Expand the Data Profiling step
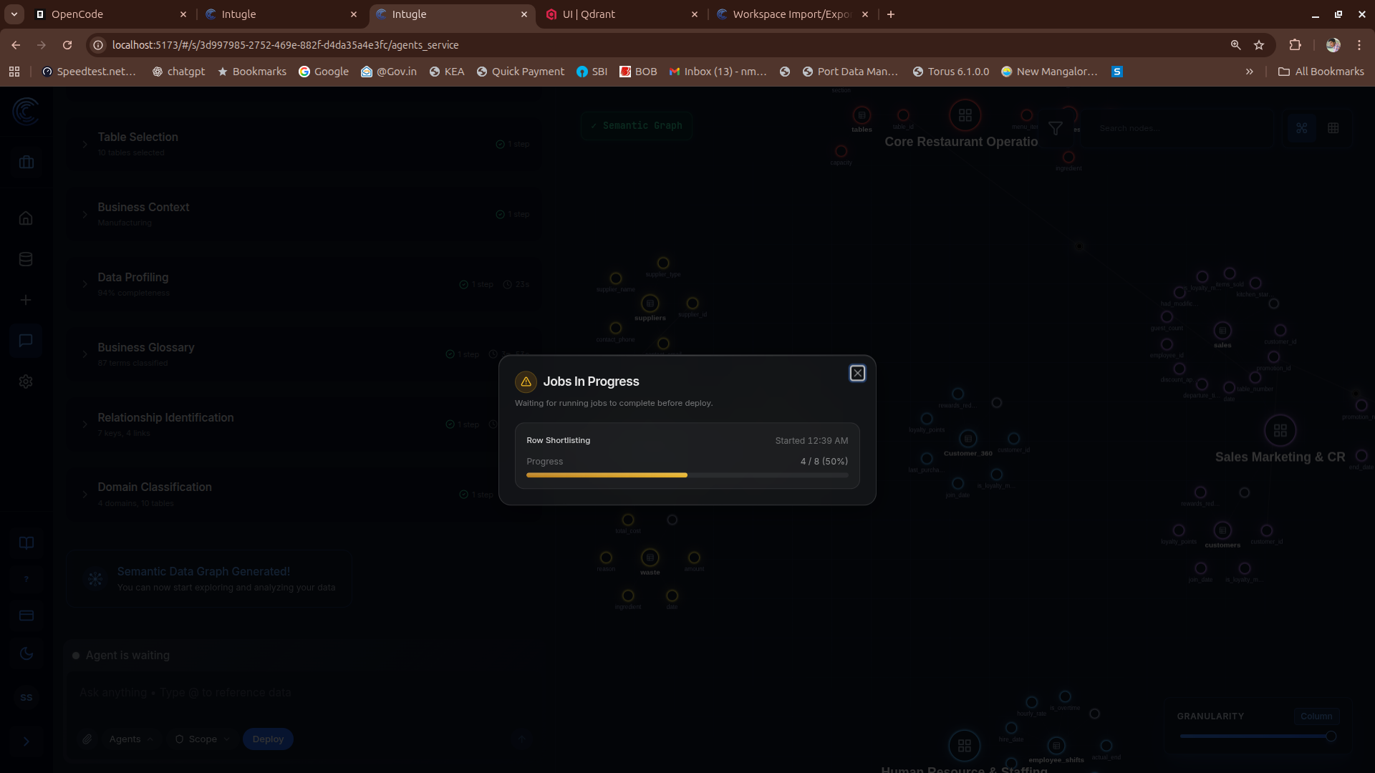The image size is (1375, 773). pyautogui.click(x=85, y=285)
